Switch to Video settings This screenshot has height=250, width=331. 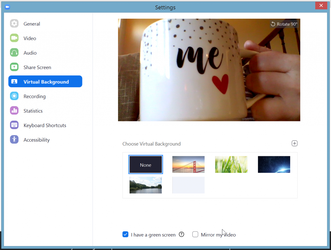46,38
